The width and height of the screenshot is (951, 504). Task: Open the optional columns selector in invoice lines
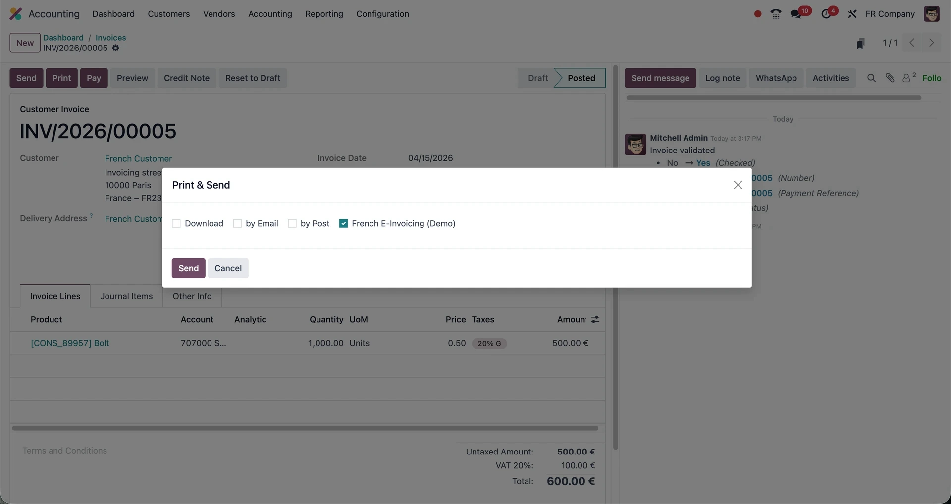[595, 319]
